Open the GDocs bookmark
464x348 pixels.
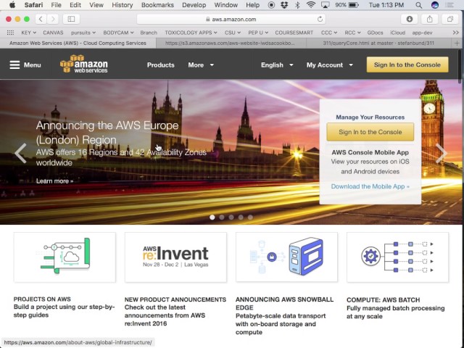[375, 33]
